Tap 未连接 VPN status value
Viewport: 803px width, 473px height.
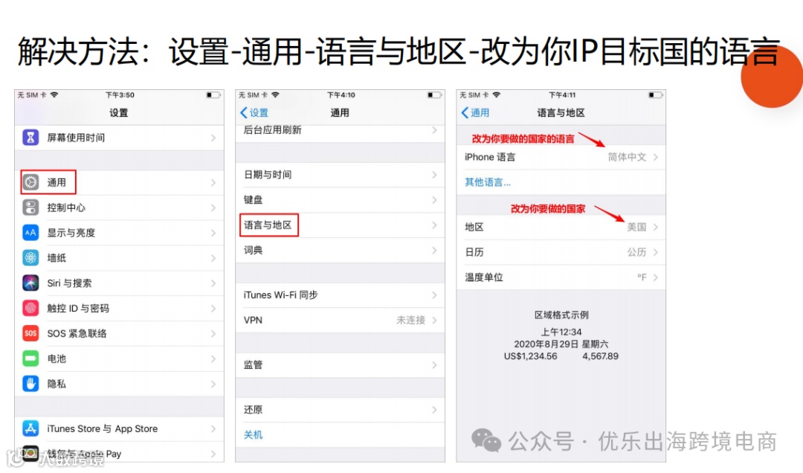pyautogui.click(x=410, y=320)
